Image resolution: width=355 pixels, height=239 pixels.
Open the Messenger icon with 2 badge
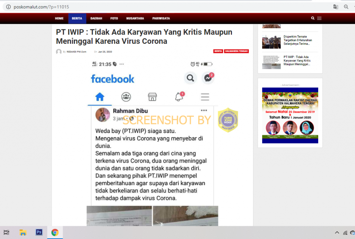(208, 78)
